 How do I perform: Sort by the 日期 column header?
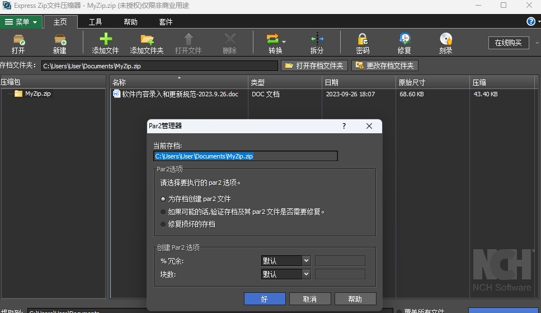click(x=359, y=82)
